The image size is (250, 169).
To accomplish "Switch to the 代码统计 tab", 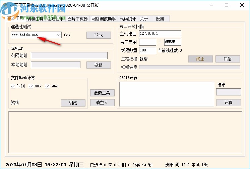I will point(128,19).
